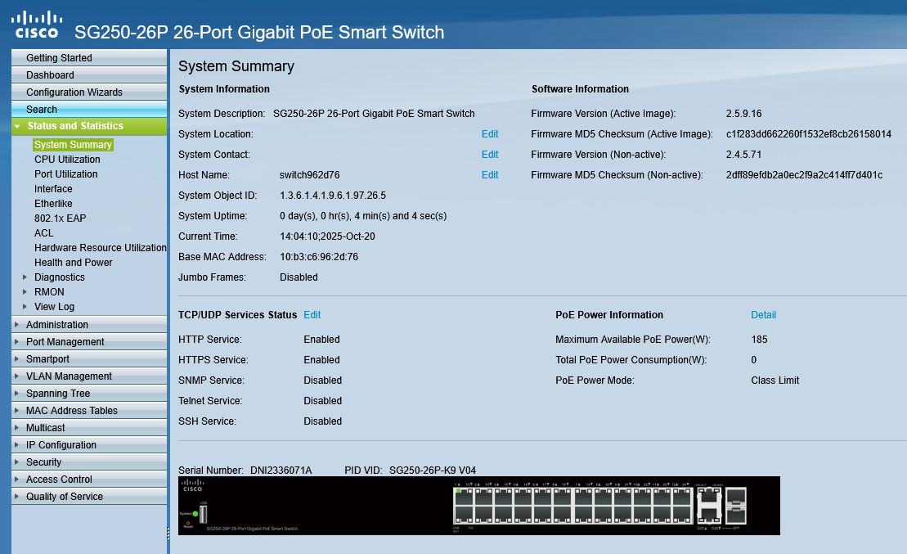907x554 pixels.
Task: Click the active firmware version 2.5.9.16
Action: 744,114
